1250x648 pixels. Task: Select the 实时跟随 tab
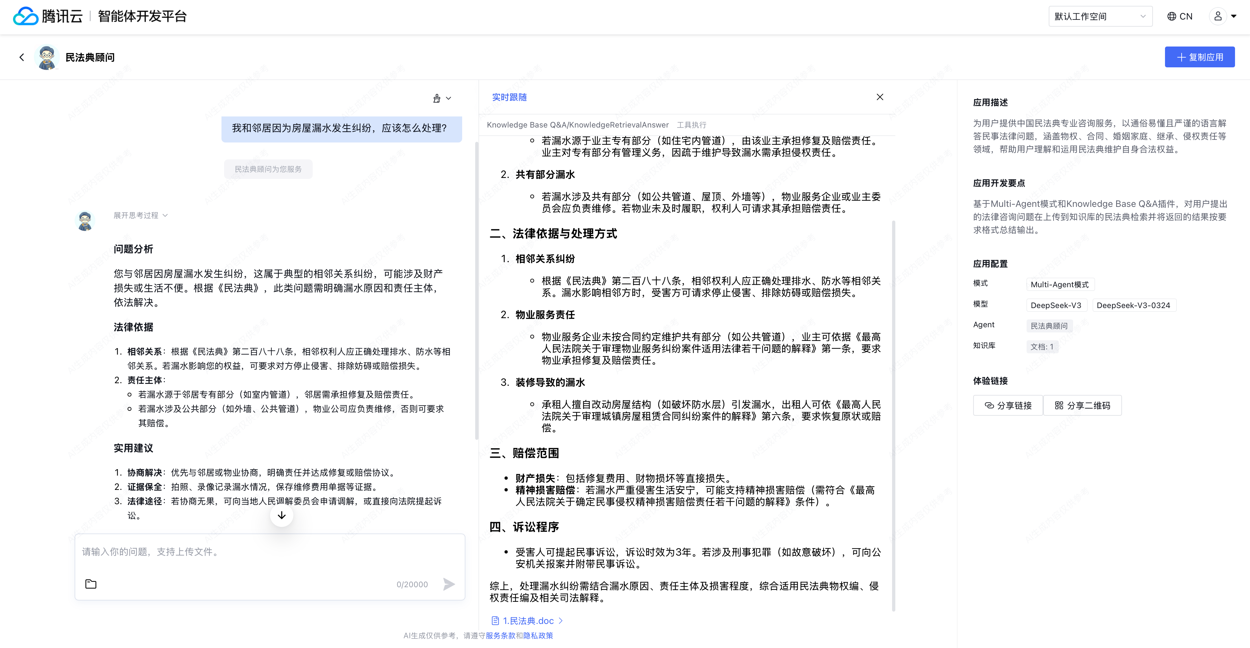(509, 97)
